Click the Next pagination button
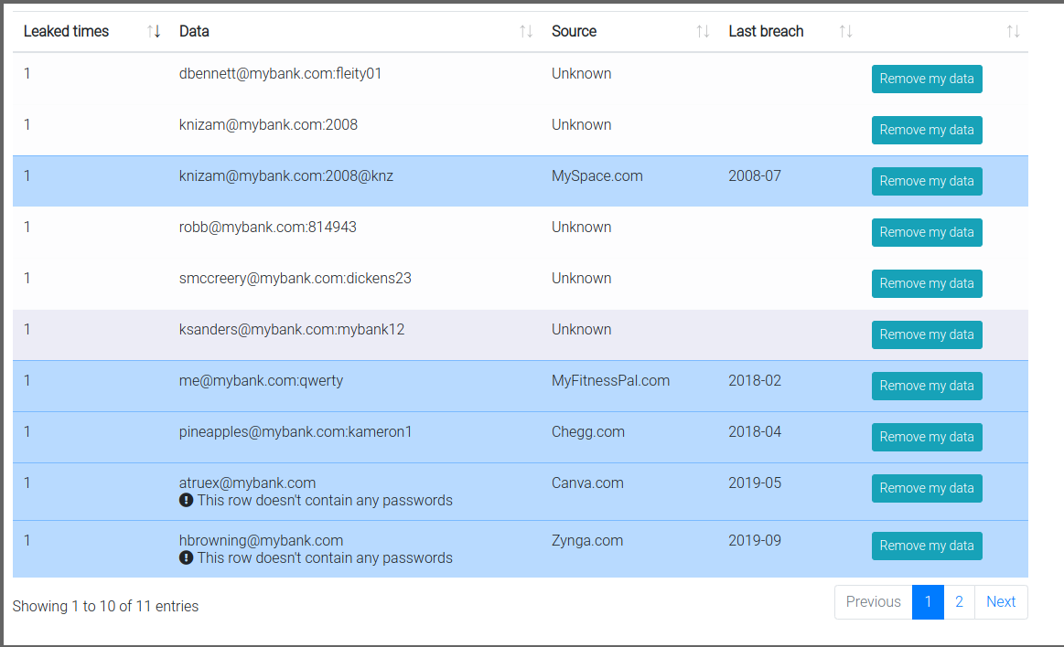This screenshot has height=647, width=1064. coord(1001,602)
